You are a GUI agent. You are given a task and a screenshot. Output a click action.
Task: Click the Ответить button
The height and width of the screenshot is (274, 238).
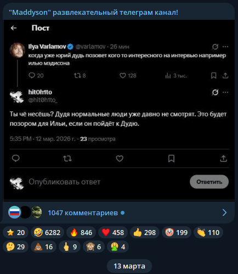[209, 182]
